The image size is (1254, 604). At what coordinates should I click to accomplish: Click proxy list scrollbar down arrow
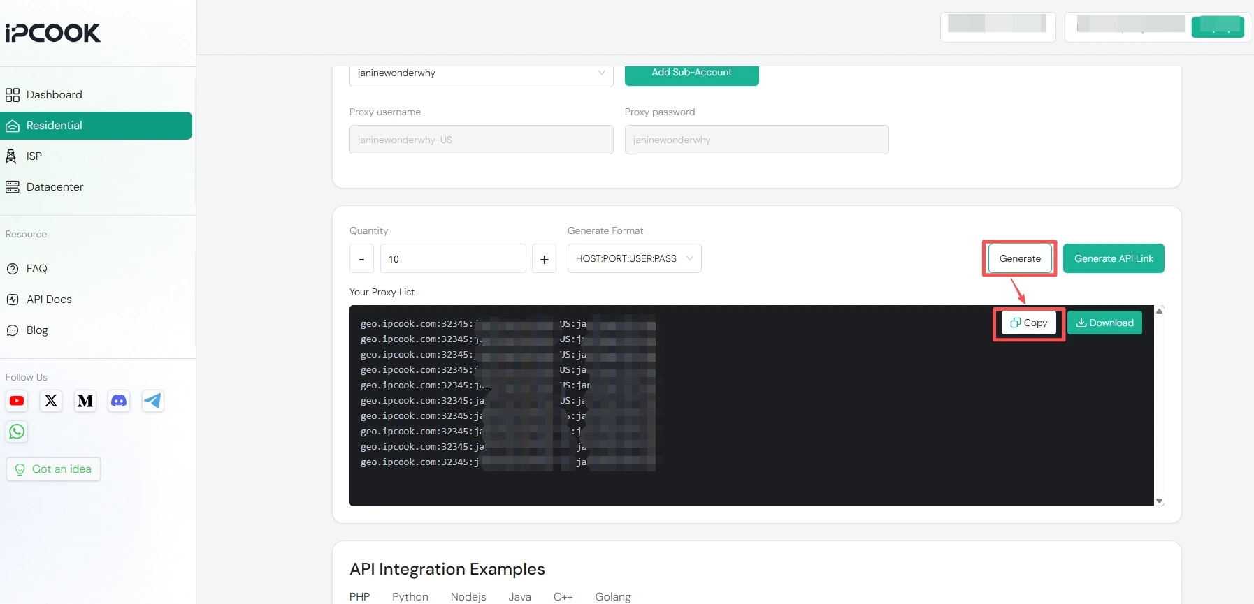1160,501
